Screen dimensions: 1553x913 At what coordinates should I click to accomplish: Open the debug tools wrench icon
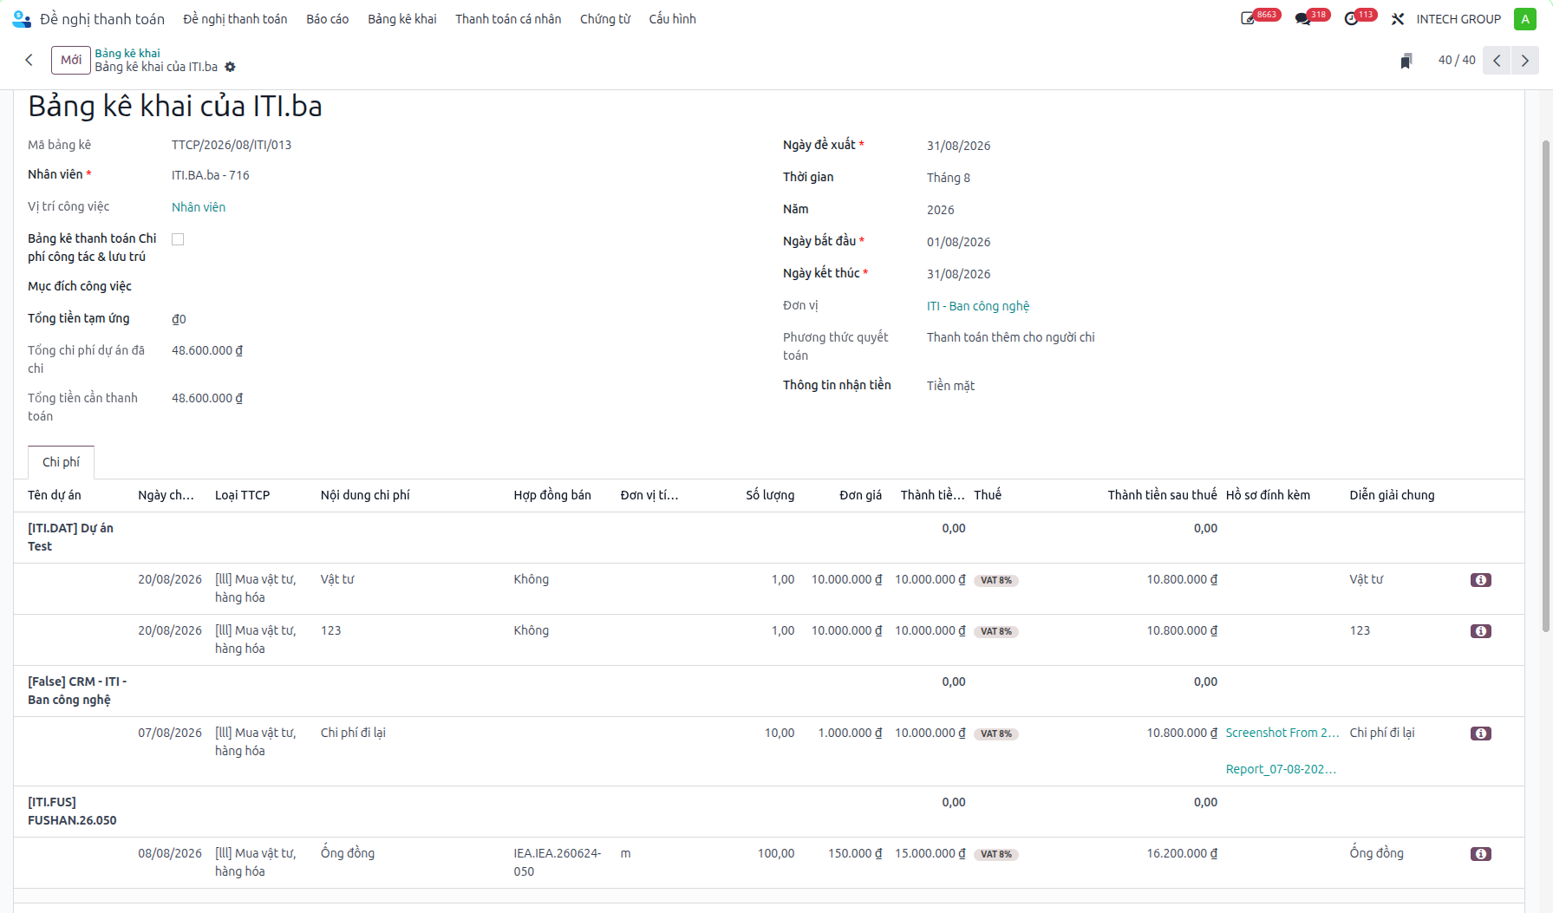[x=1398, y=19]
